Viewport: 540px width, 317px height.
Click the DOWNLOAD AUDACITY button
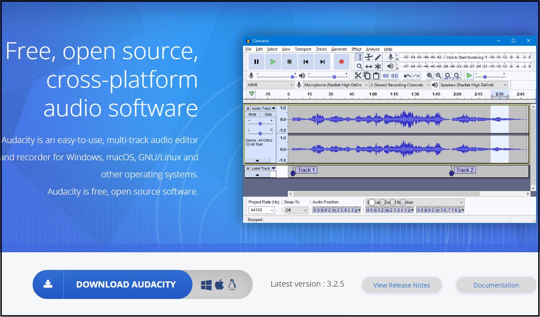126,285
